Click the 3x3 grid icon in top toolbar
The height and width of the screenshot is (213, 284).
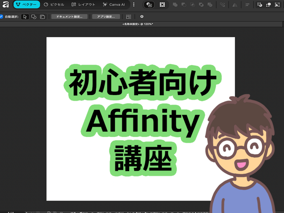(162, 5)
